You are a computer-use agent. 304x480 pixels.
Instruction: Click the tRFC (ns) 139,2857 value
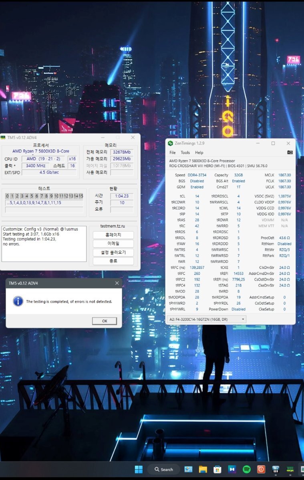(197, 267)
